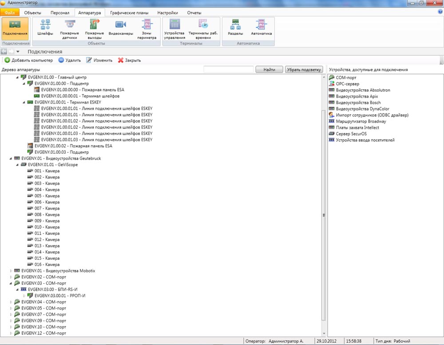Switch to the Графические планы tab
The image size is (444, 345).
[129, 13]
